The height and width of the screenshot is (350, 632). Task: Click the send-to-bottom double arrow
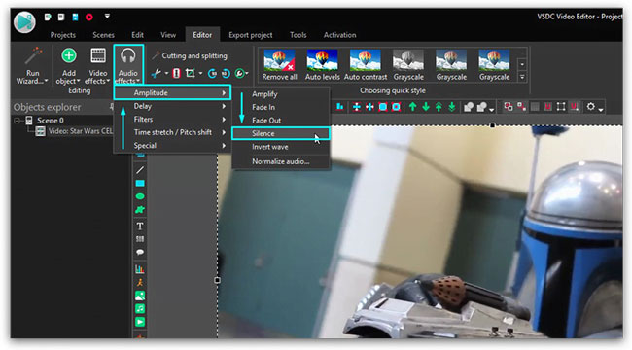point(452,106)
